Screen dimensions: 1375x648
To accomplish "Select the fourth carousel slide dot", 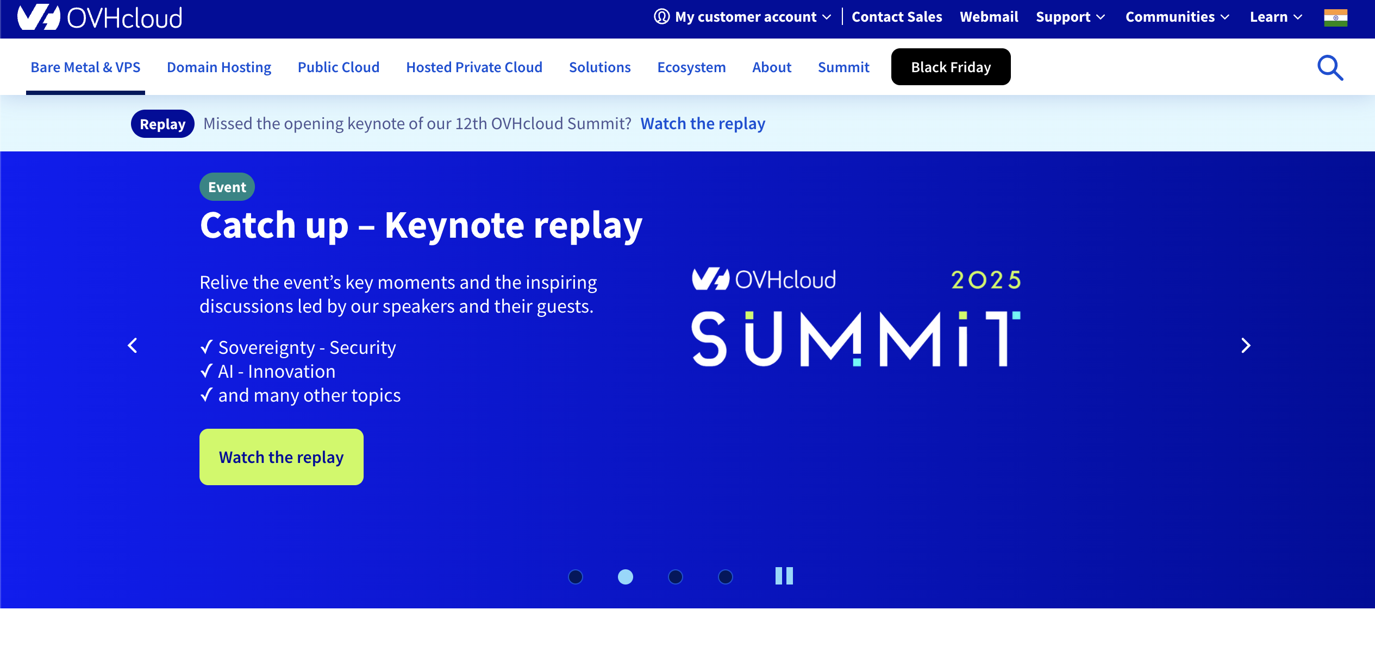I will [x=726, y=577].
